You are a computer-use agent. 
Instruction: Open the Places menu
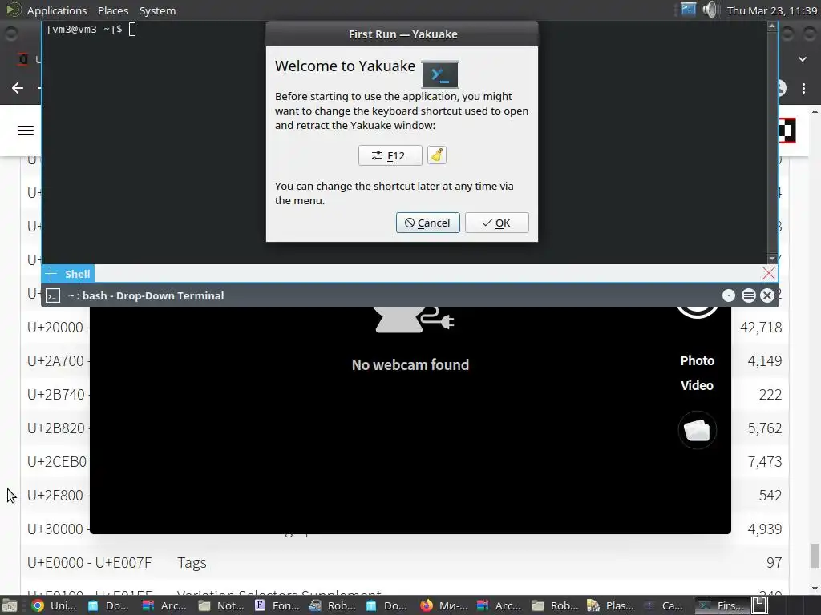[x=113, y=10]
